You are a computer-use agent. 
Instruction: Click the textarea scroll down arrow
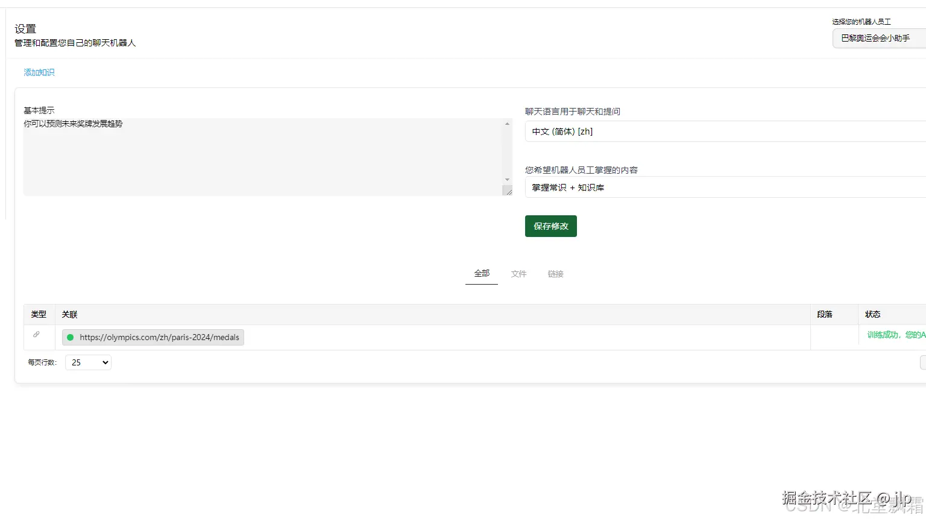pos(507,180)
